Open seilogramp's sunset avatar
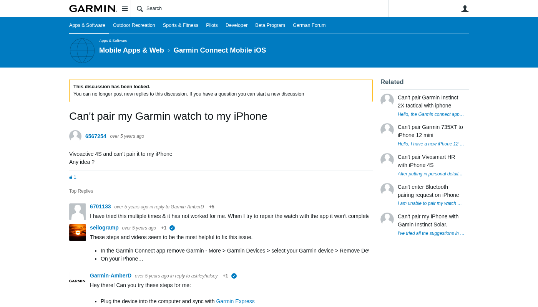This screenshot has width=538, height=307. 78,233
